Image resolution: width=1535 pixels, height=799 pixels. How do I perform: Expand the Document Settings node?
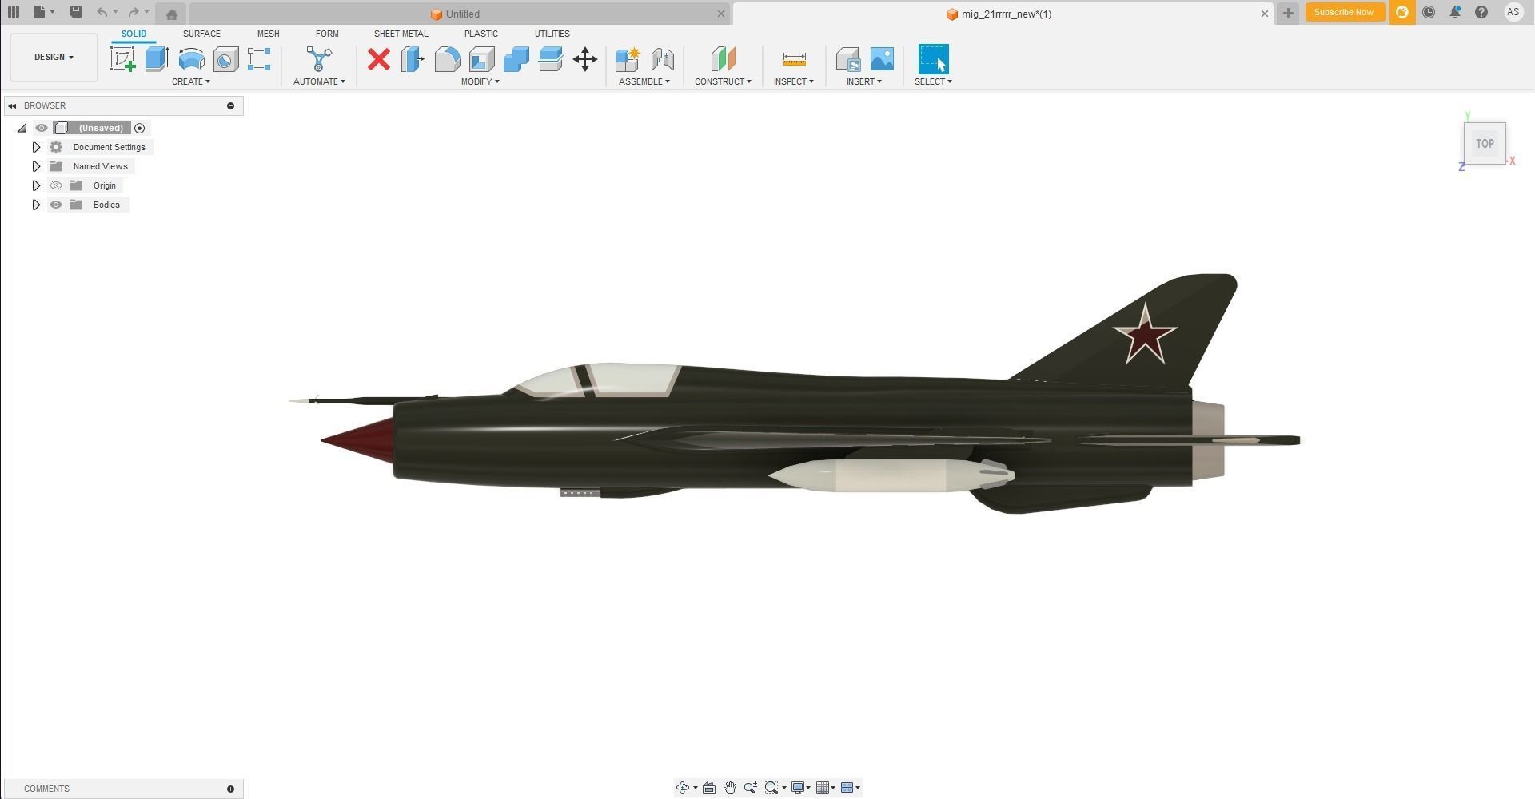tap(36, 147)
